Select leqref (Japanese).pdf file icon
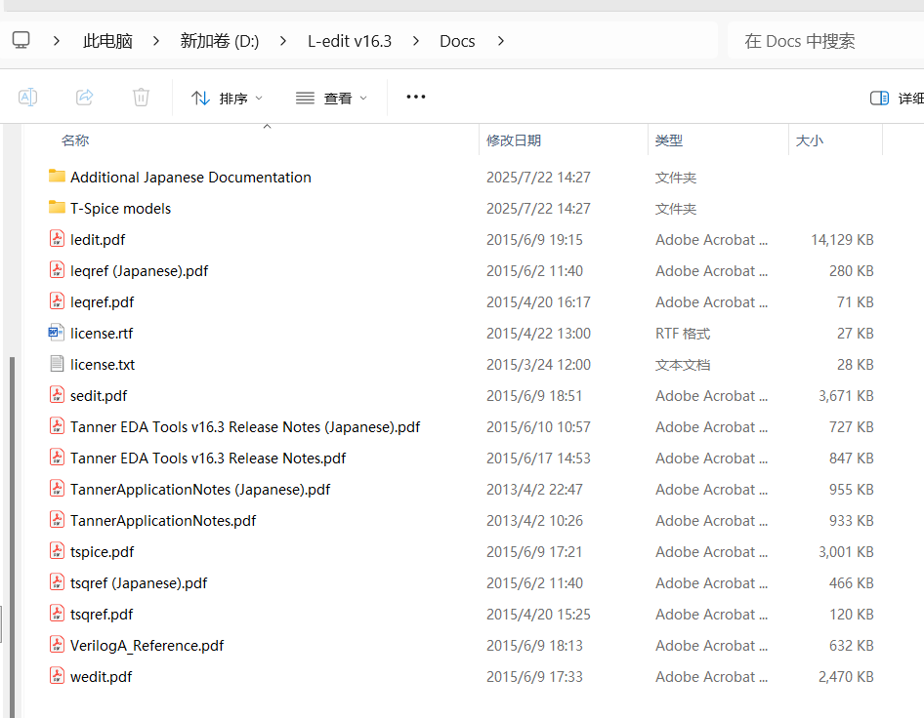 (57, 269)
